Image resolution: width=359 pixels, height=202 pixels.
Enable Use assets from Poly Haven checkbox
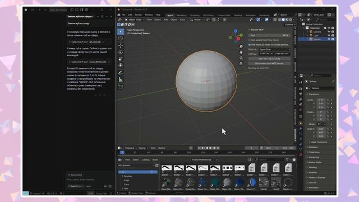pos(250,40)
